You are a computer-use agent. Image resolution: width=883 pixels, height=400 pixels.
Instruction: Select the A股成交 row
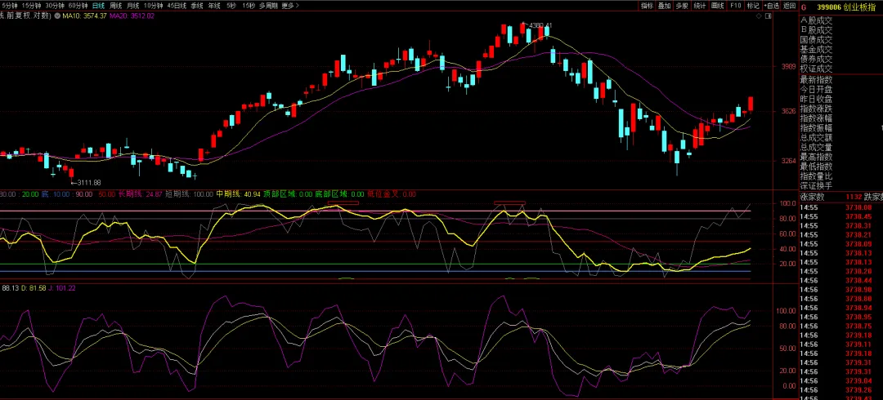[816, 20]
